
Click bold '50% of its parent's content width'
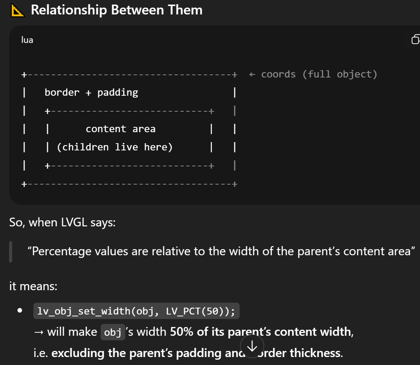(261, 332)
